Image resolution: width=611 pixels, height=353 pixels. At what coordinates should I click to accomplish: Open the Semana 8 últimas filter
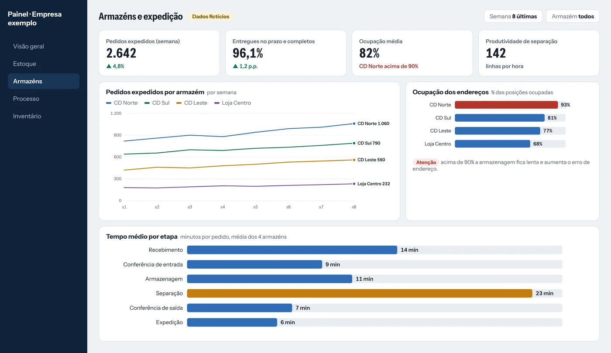point(513,16)
